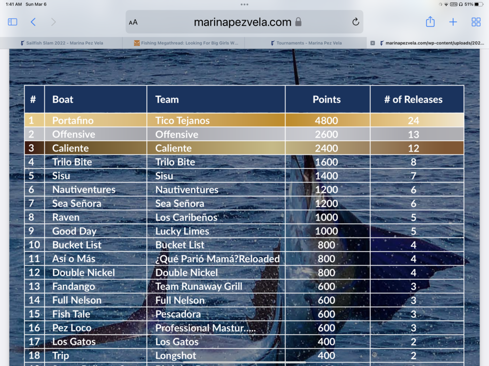Reload the marinapezvela.com page

tap(356, 22)
